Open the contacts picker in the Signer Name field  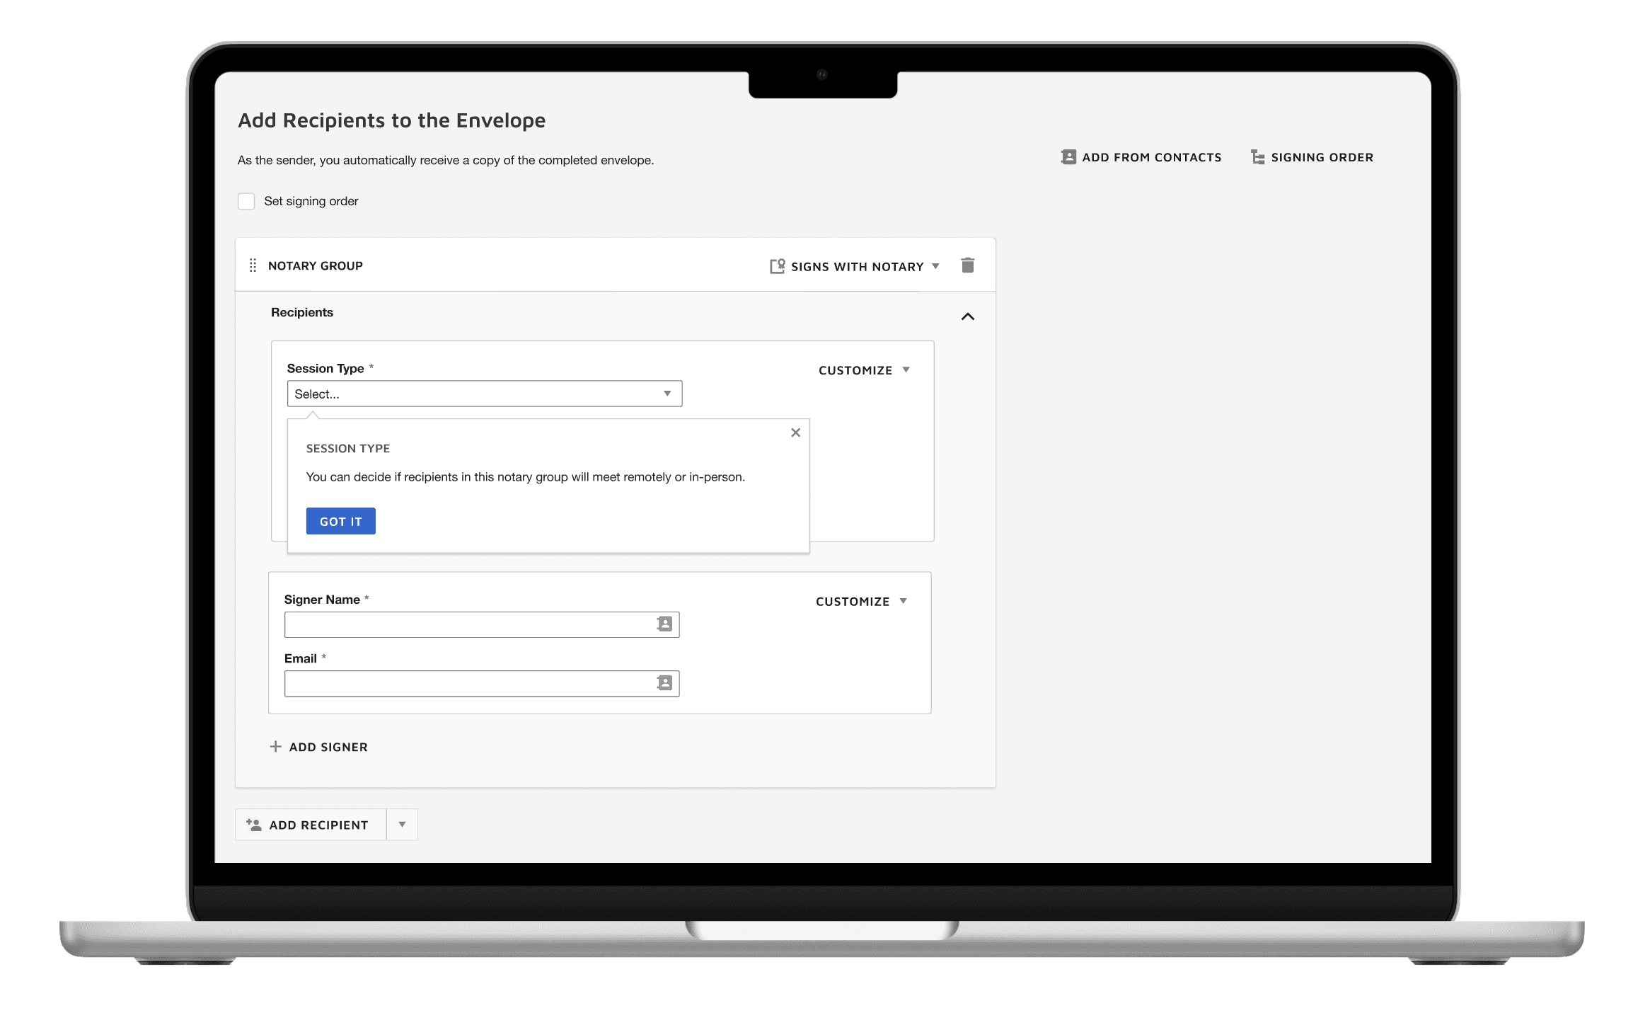tap(664, 624)
